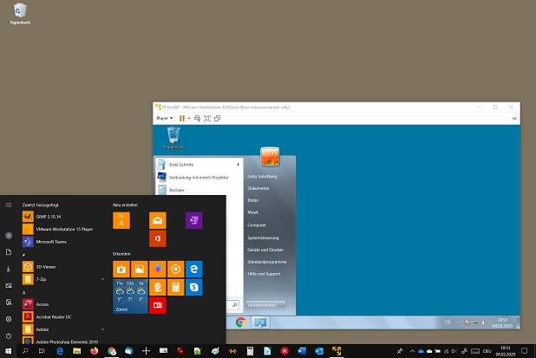Open Rechner in Windows 7 start menu
This screenshot has width=536, height=358.
pos(199,190)
